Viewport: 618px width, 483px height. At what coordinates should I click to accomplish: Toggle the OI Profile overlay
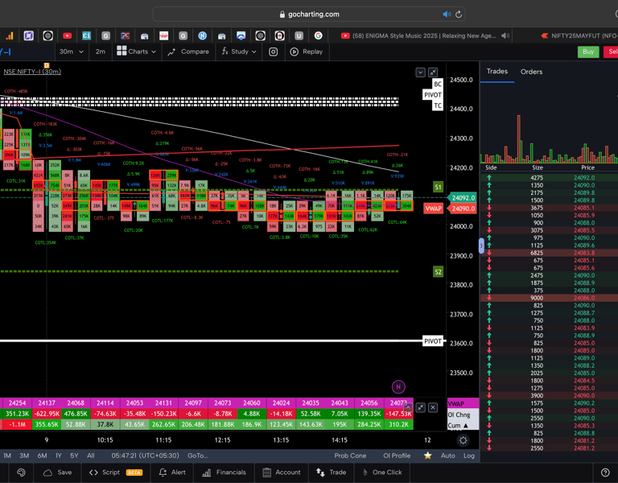pos(397,456)
